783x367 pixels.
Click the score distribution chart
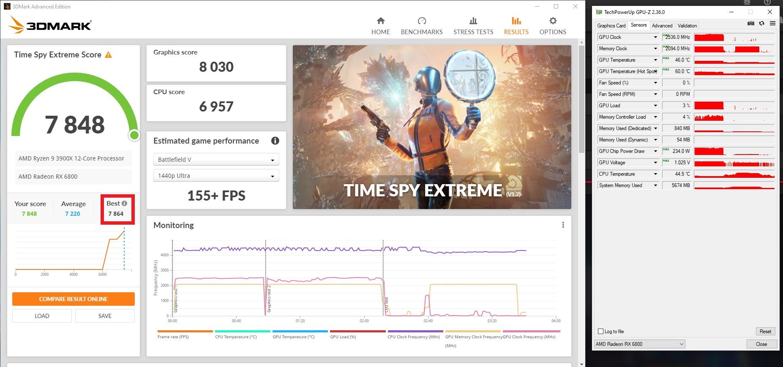(73, 251)
